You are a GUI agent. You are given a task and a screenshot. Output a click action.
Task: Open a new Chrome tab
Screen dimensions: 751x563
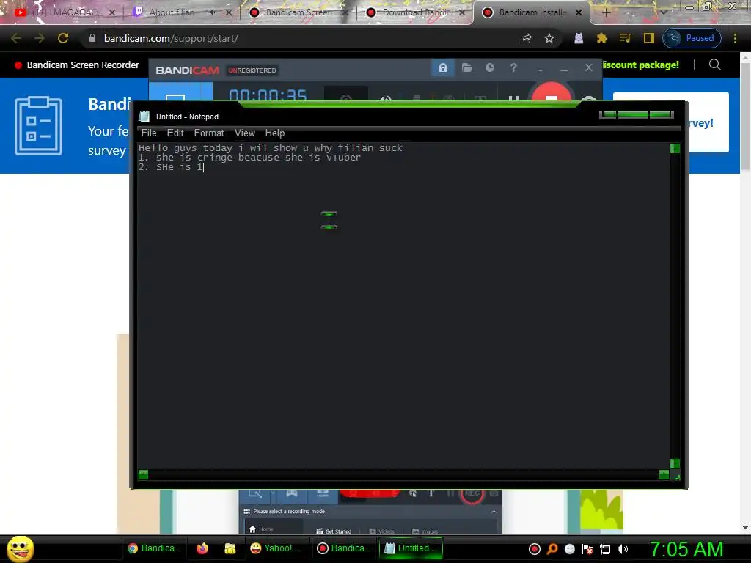coord(606,12)
